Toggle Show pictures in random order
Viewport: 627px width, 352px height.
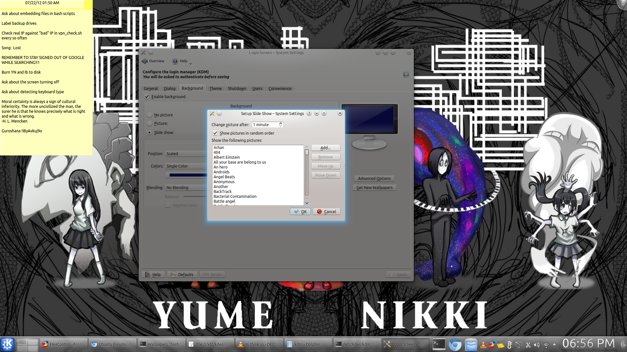click(215, 133)
